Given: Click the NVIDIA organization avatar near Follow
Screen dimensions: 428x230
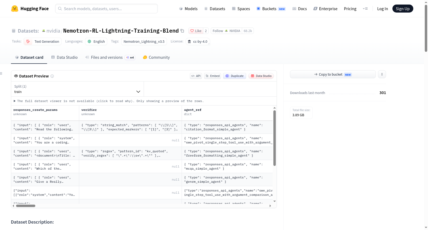Looking at the screenshot, I should pos(226,31).
